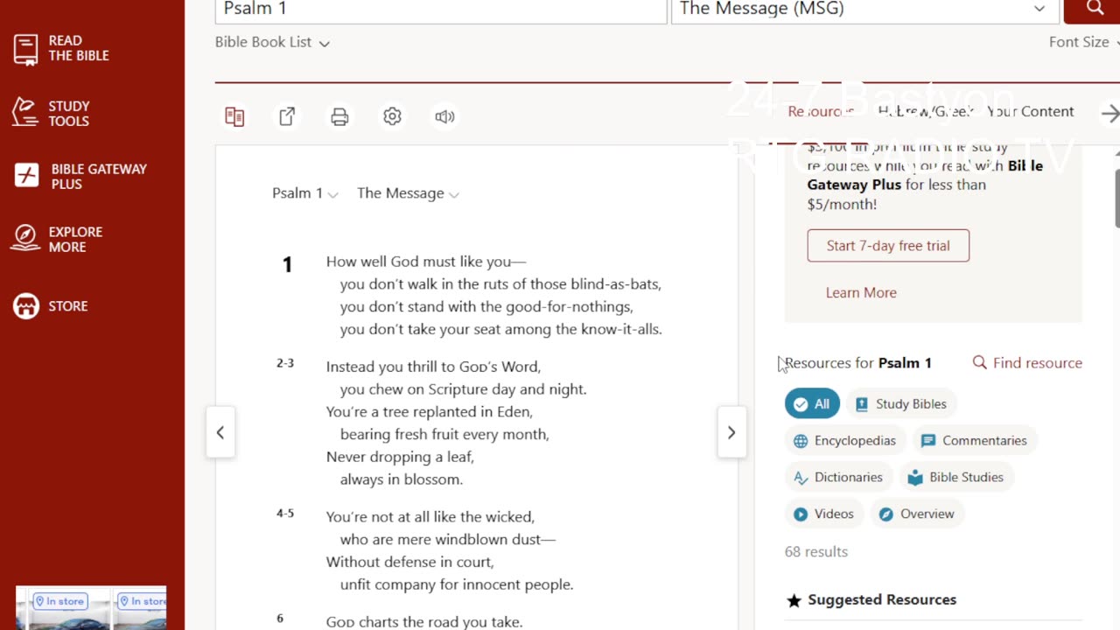Image resolution: width=1120 pixels, height=630 pixels.
Task: Click verse number 4-5
Action: click(285, 514)
